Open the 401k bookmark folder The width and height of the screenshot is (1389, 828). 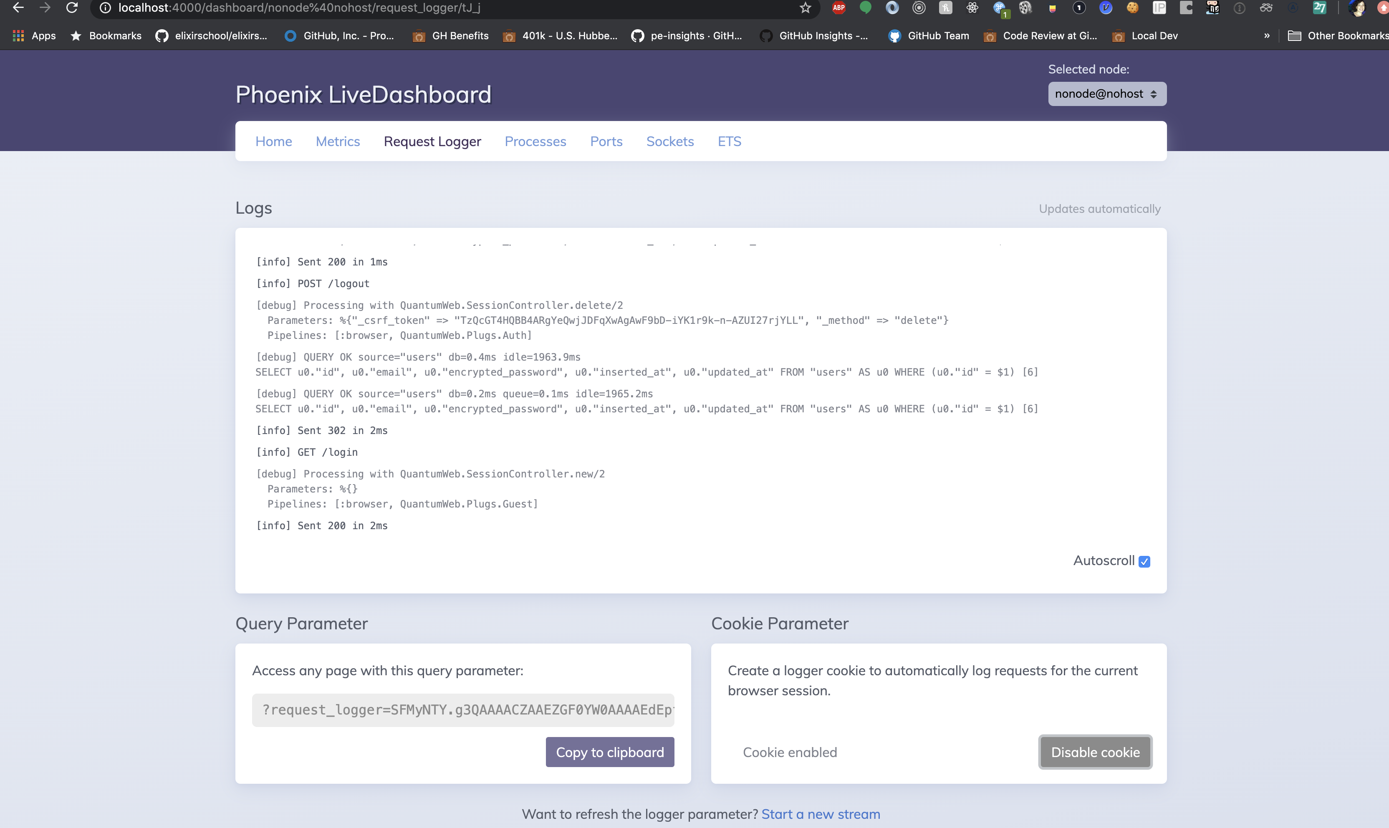[560, 36]
